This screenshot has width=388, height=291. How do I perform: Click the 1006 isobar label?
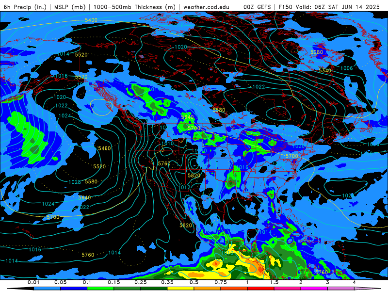[x=346, y=68]
